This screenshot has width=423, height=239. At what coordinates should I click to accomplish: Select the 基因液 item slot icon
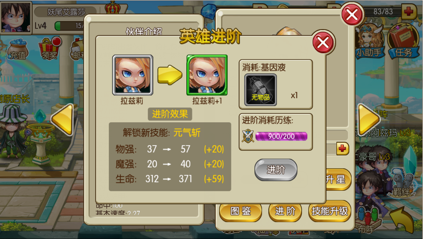click(x=260, y=90)
